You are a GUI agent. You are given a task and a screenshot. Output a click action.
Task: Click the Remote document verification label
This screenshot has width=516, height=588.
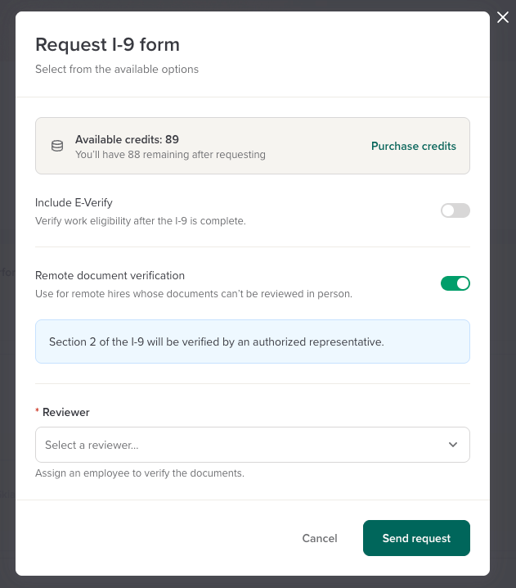[110, 275]
